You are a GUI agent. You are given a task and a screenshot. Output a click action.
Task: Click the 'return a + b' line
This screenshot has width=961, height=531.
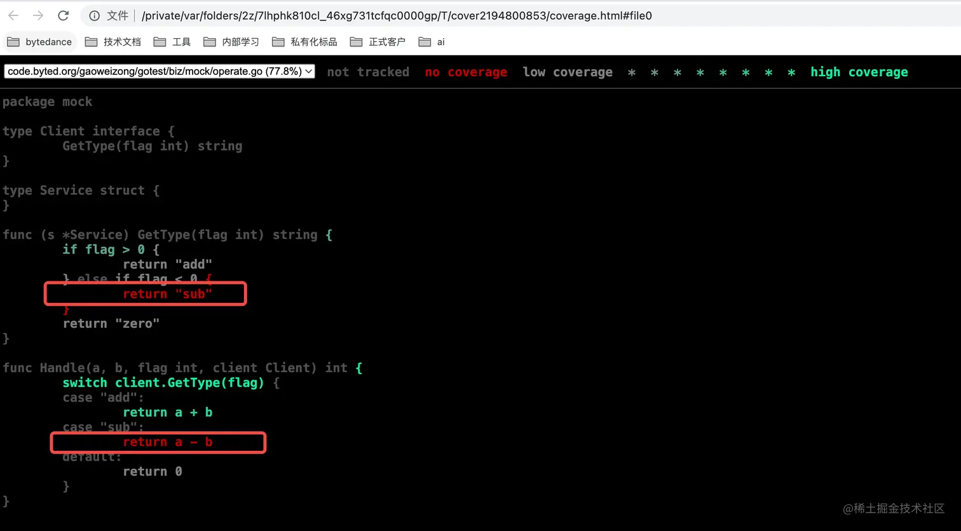[168, 412]
